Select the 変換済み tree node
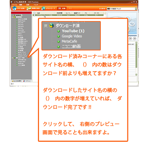The height and width of the screenshot is (142, 155). point(19,17)
